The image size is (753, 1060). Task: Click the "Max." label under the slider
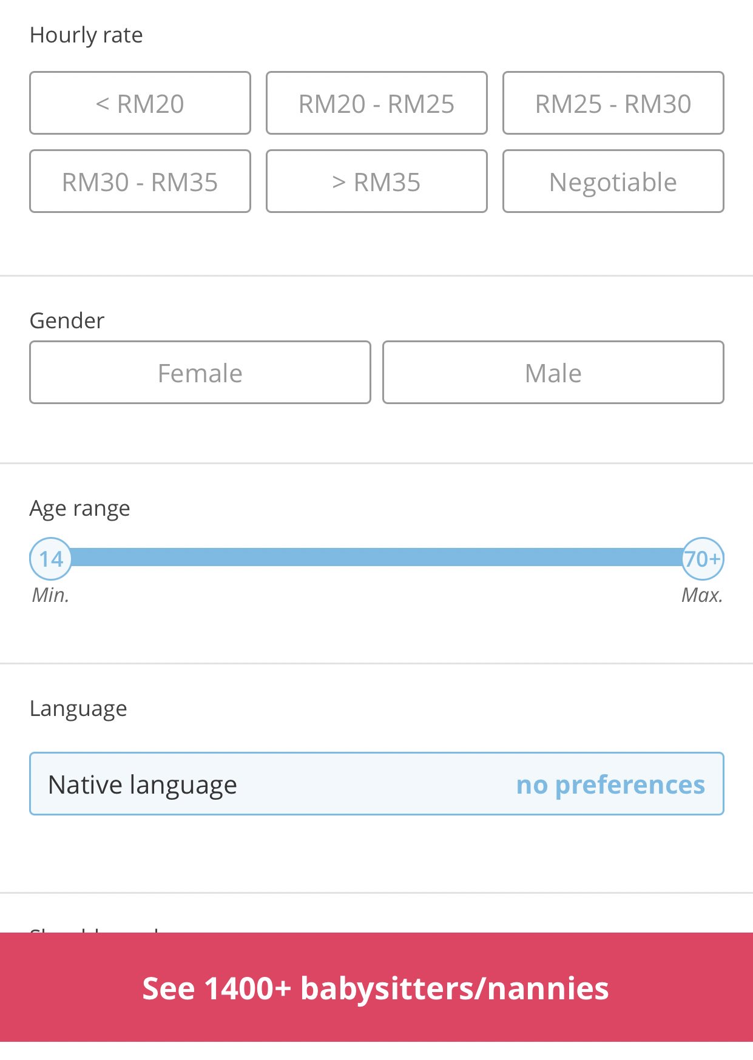[x=702, y=595]
